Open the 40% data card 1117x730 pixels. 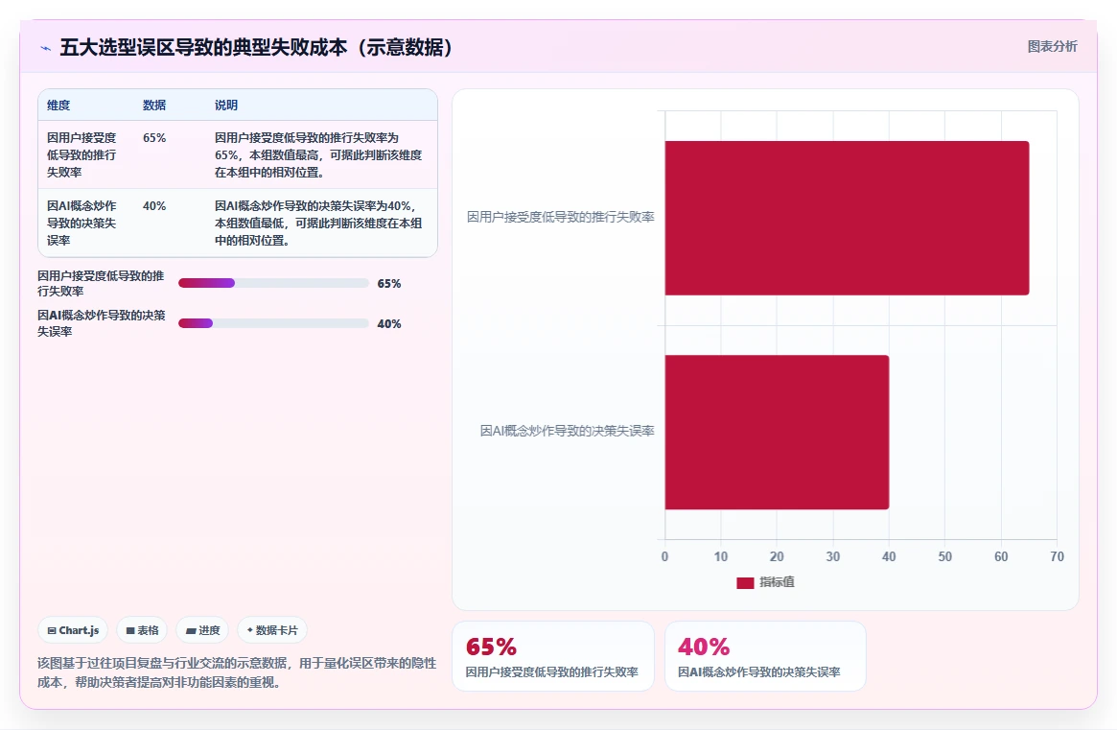[x=765, y=656]
